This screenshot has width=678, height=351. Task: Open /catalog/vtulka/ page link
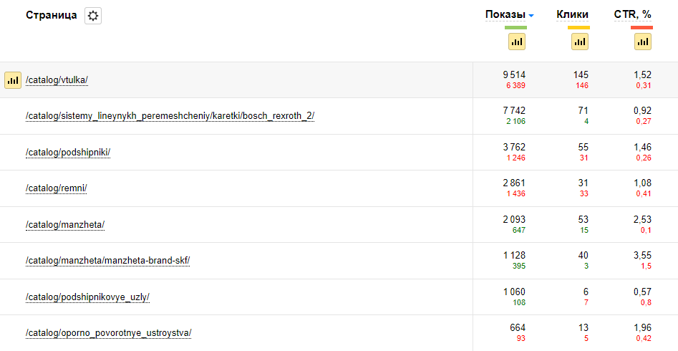click(x=57, y=80)
